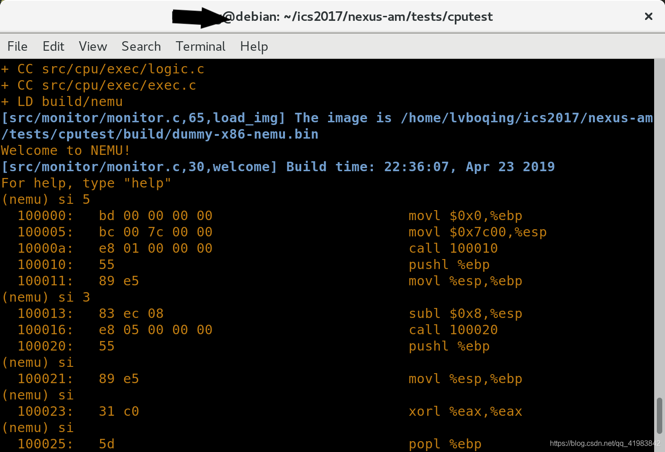Close the terminal window

point(649,16)
